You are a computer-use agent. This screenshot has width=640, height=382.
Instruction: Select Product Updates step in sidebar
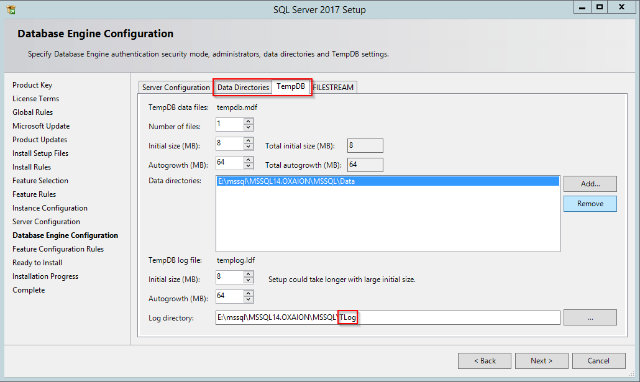(x=40, y=140)
